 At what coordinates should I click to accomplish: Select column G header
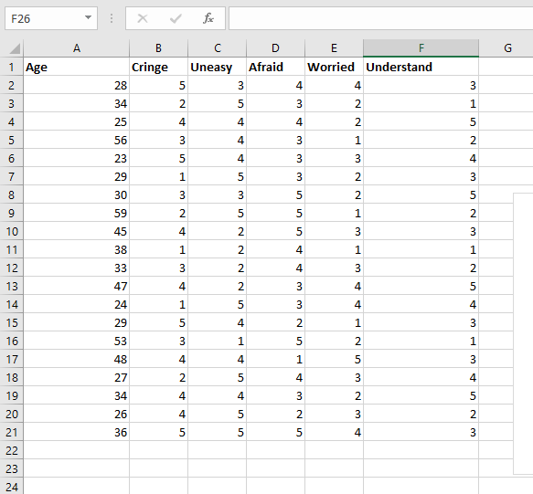(507, 48)
